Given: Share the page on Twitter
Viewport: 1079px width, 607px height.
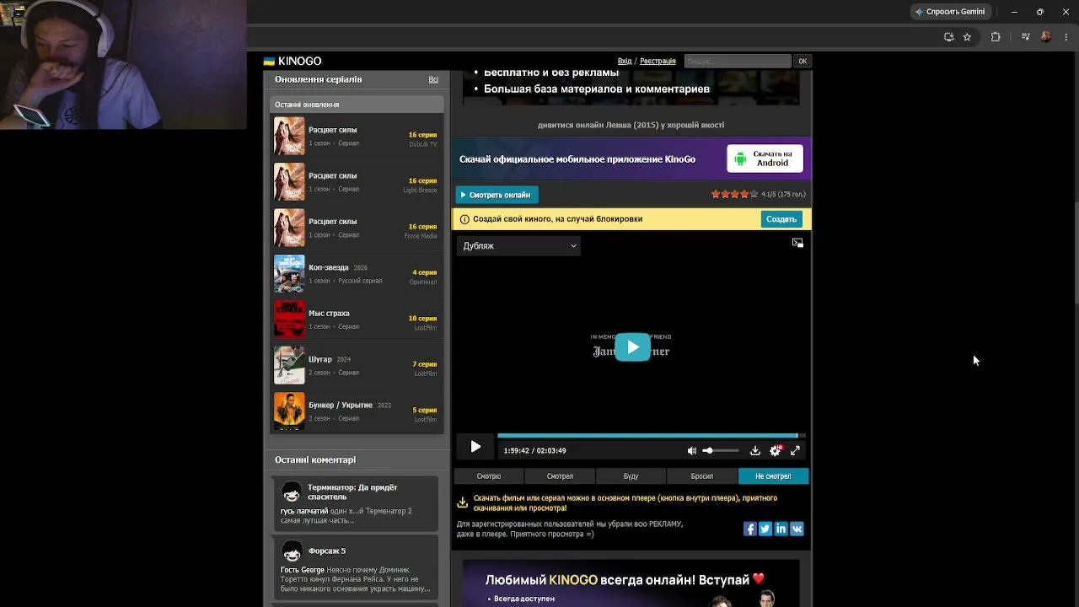Looking at the screenshot, I should pos(765,529).
